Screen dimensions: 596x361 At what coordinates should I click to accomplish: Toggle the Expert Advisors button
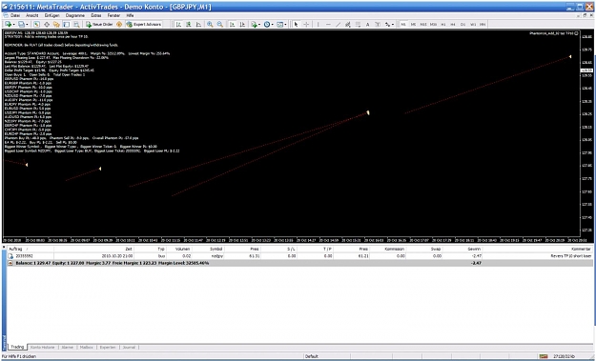click(x=144, y=25)
